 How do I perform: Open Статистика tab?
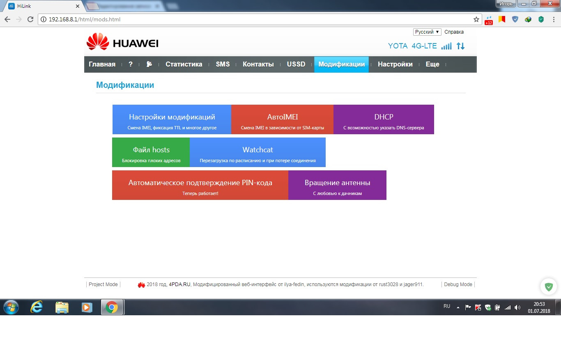(184, 64)
